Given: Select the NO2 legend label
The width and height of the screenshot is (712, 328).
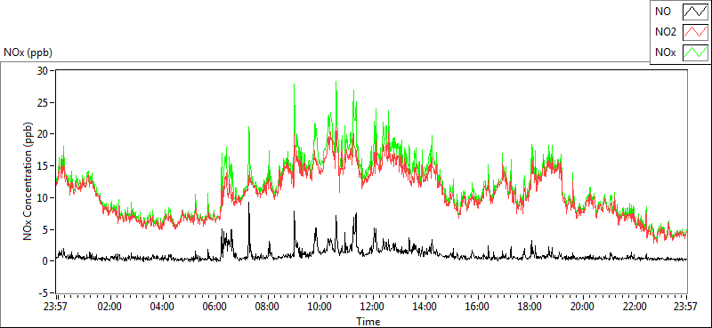Looking at the screenshot, I should 666,32.
